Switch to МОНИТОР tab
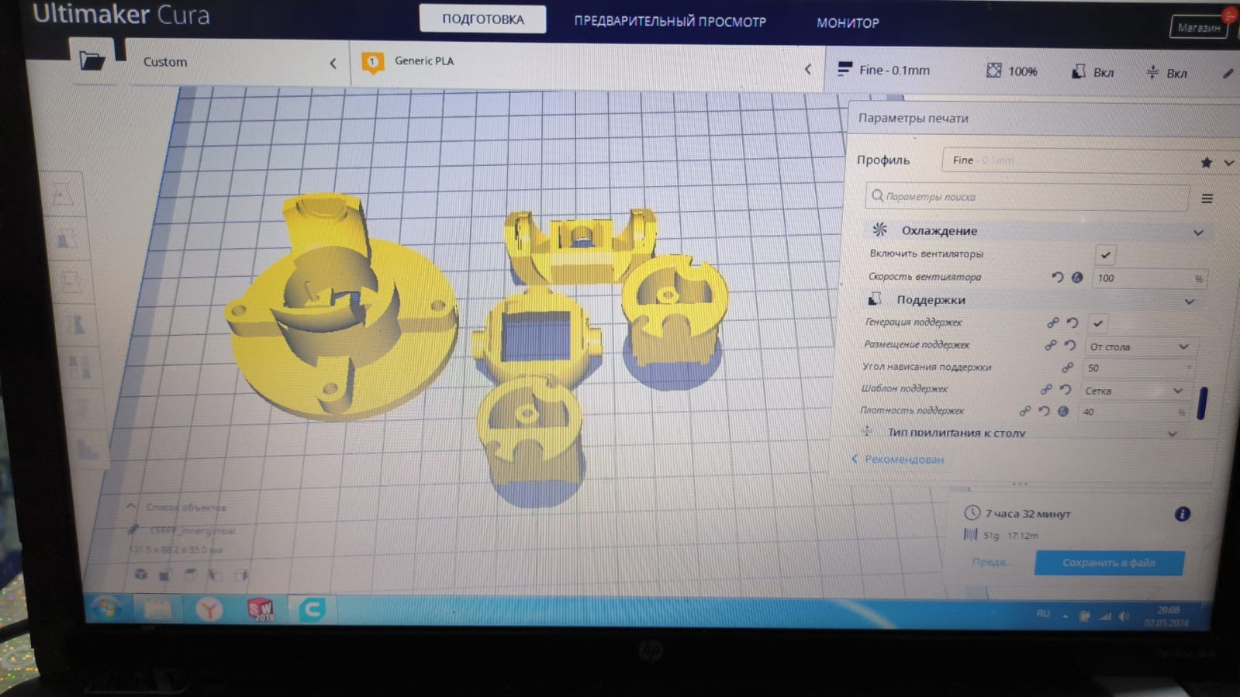 (848, 23)
